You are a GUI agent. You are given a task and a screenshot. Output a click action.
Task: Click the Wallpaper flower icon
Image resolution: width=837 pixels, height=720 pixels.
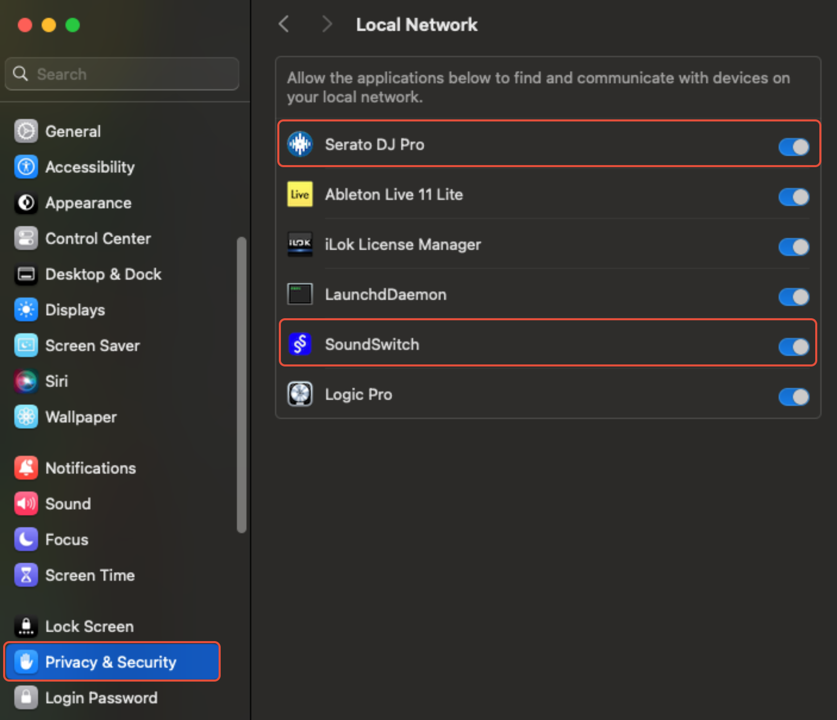coord(26,417)
